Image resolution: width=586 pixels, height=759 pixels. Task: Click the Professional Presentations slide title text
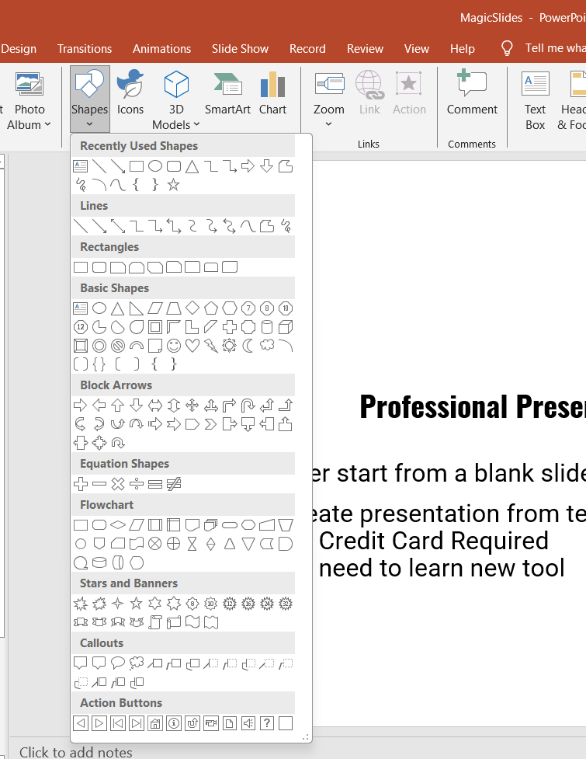473,406
